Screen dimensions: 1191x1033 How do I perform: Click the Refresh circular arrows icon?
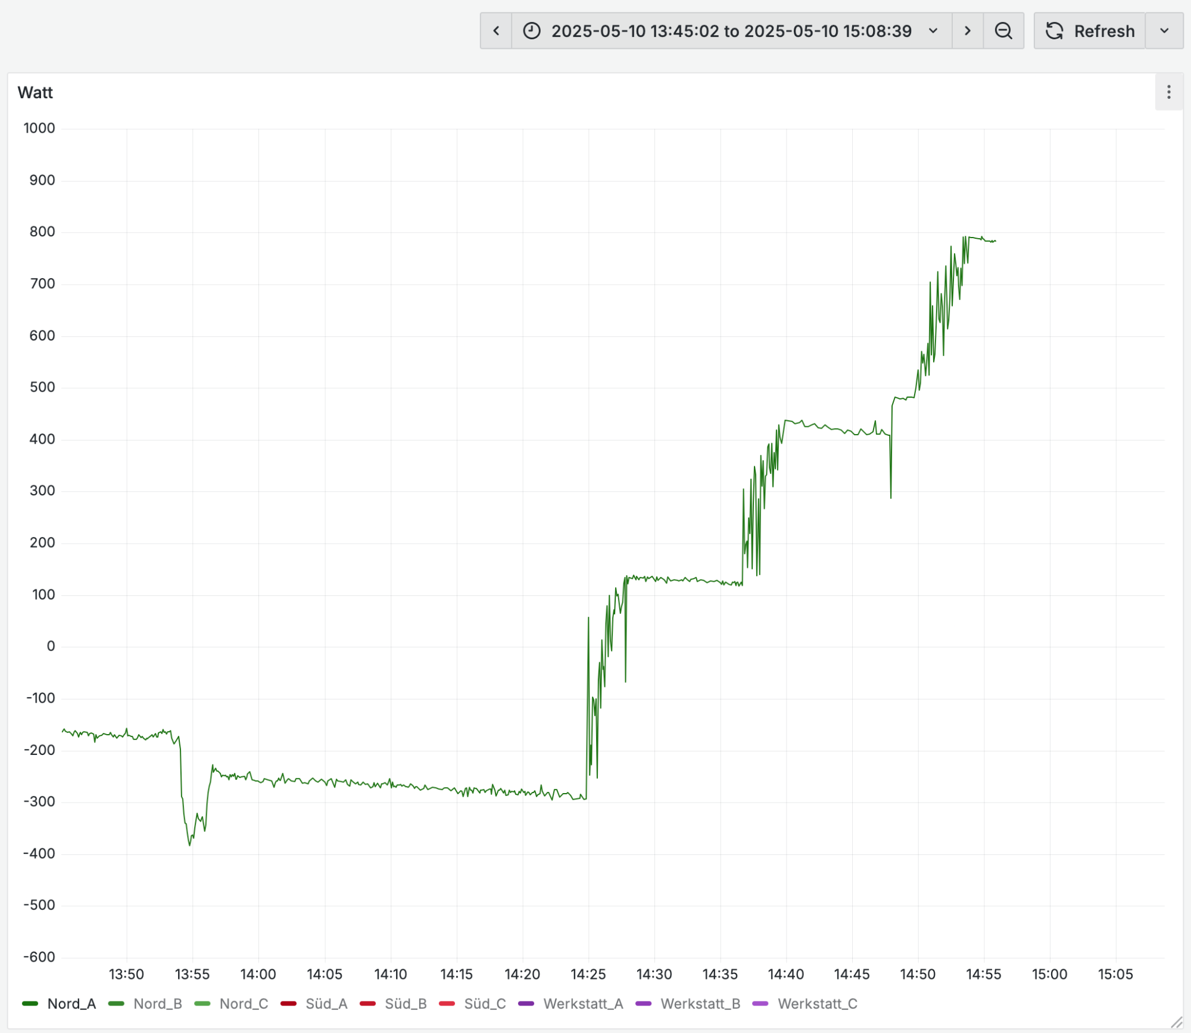click(1055, 31)
